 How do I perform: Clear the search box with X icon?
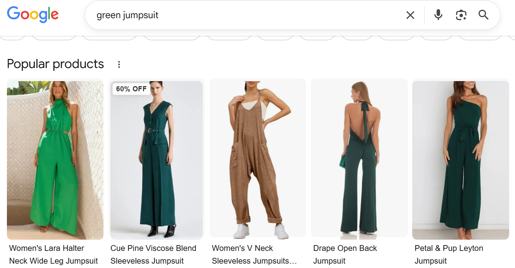pos(410,15)
